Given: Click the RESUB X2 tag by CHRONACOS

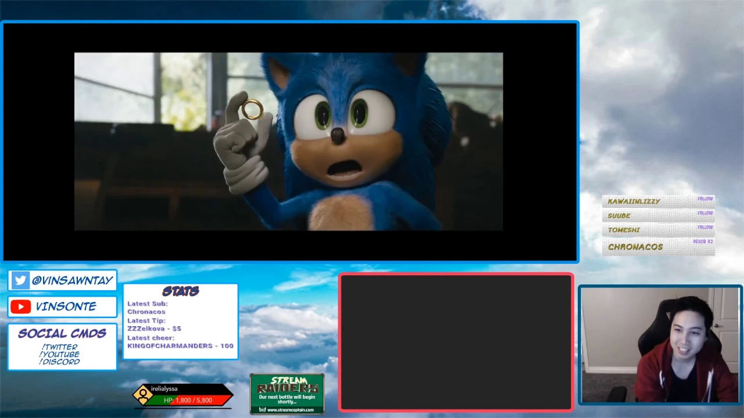Looking at the screenshot, I should pos(703,242).
